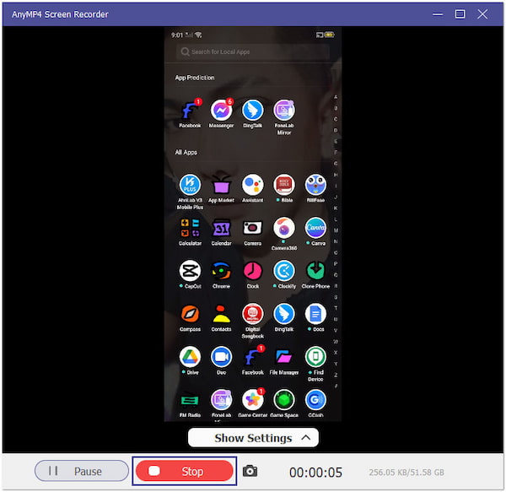
Task: Jump to letter A in alphabet index
Action: tap(336, 97)
